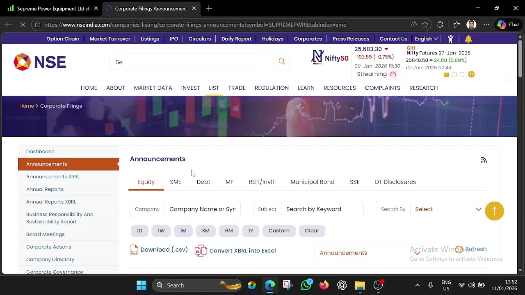Show hidden system tray icons
This screenshot has height=295, width=525.
tap(417, 285)
